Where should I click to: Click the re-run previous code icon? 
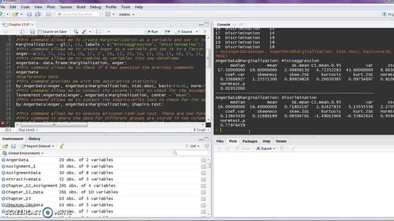point(167,31)
